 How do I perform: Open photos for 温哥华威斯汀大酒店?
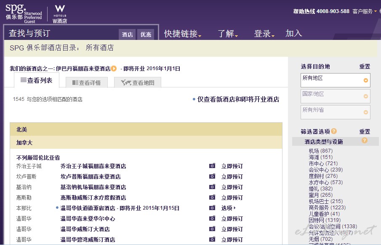pyautogui.click(x=212, y=229)
